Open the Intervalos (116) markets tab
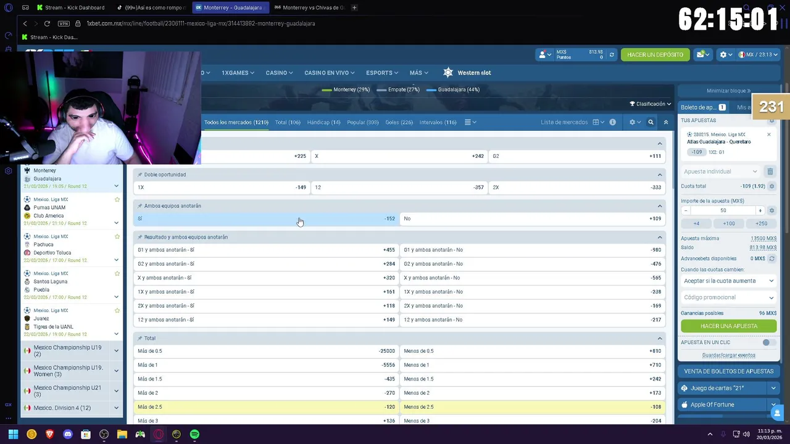 [438, 122]
